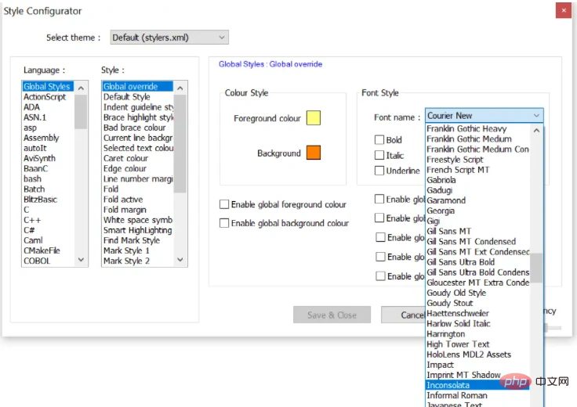Screen dimensions: 577x407
Task: Select Default Style in the Style list
Action: pyautogui.click(x=127, y=97)
